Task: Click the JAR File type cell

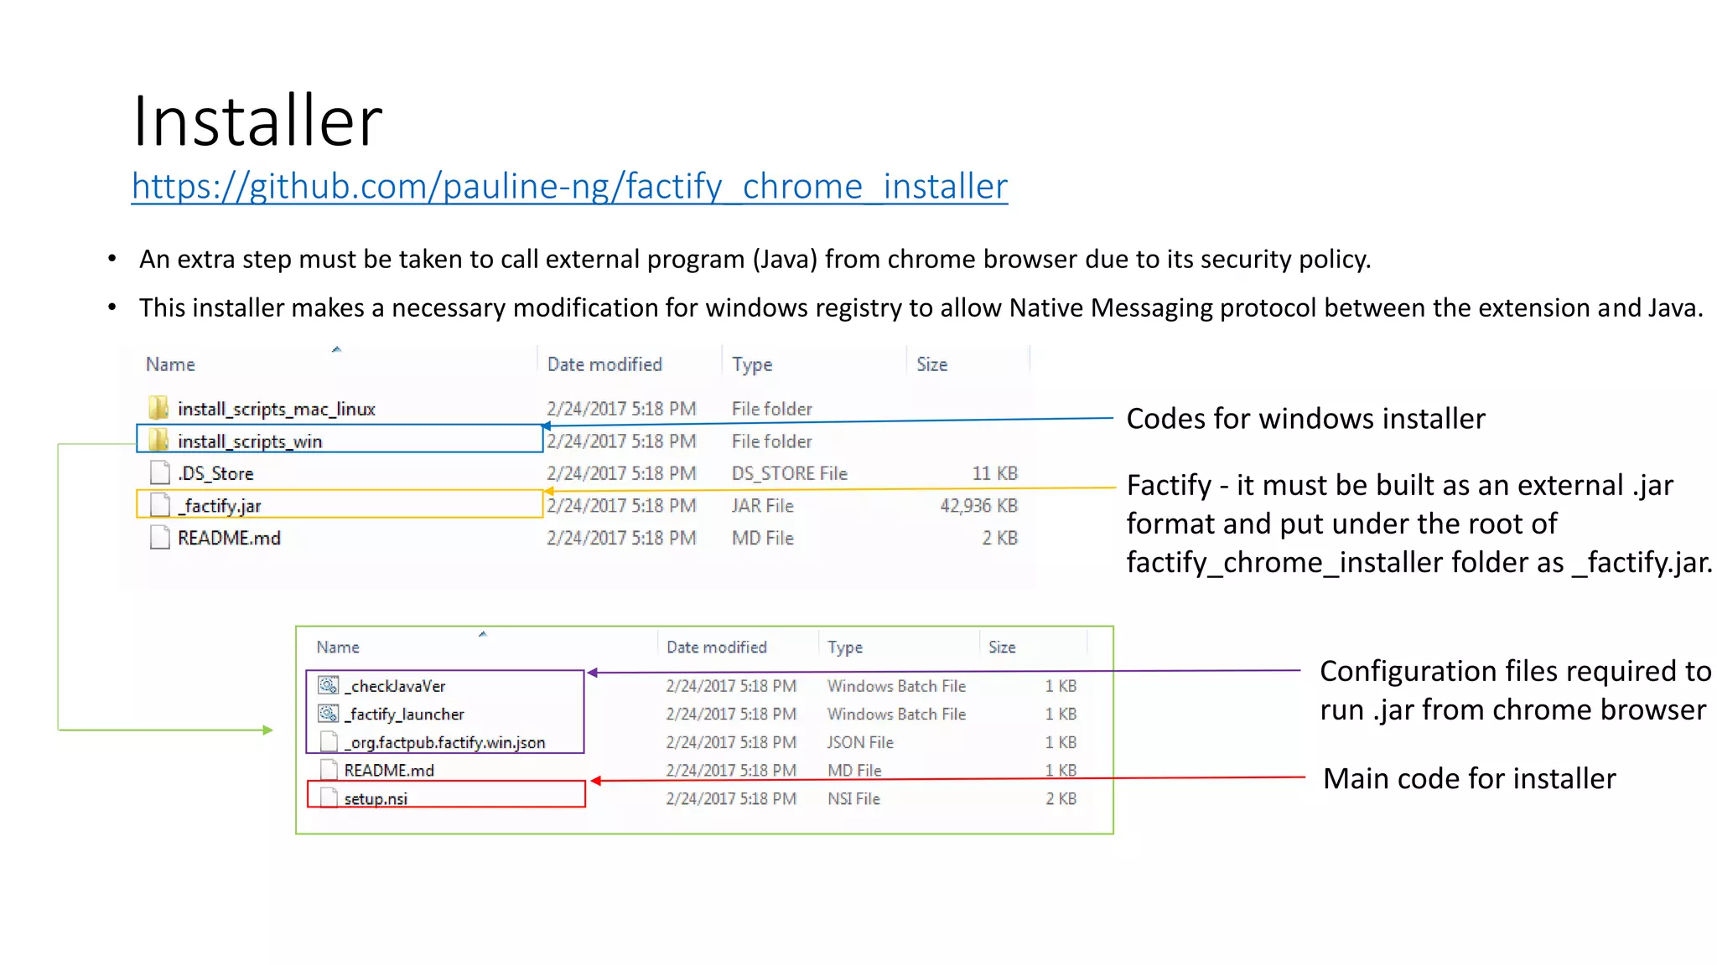Action: click(x=763, y=506)
